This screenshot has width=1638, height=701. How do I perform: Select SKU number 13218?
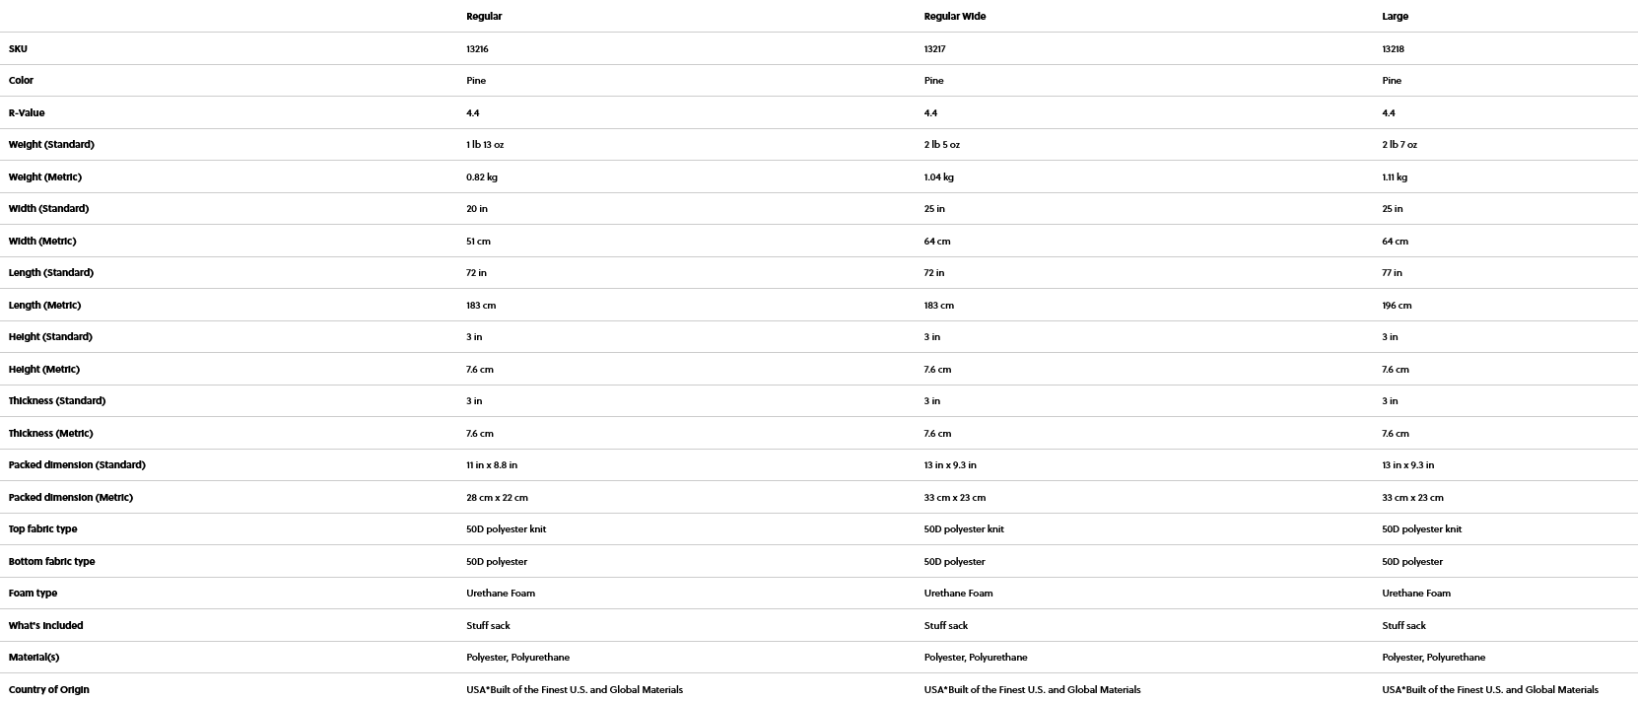click(1393, 49)
